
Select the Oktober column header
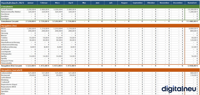coord(151,3)
